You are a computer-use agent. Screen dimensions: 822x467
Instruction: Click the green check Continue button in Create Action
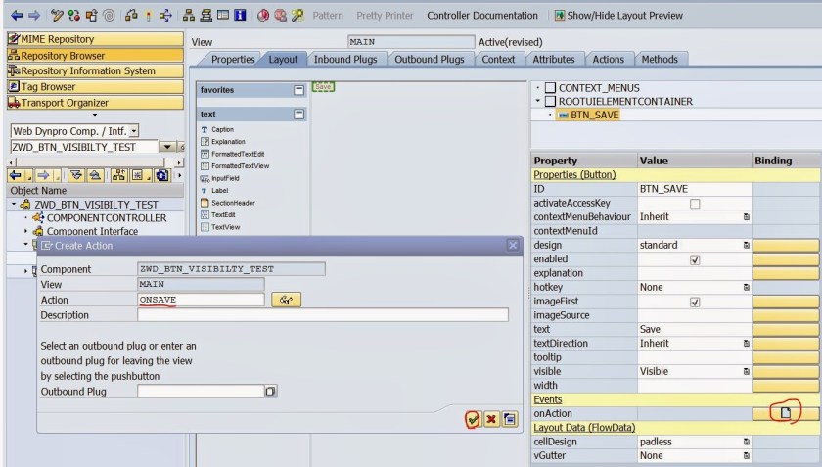(x=473, y=419)
